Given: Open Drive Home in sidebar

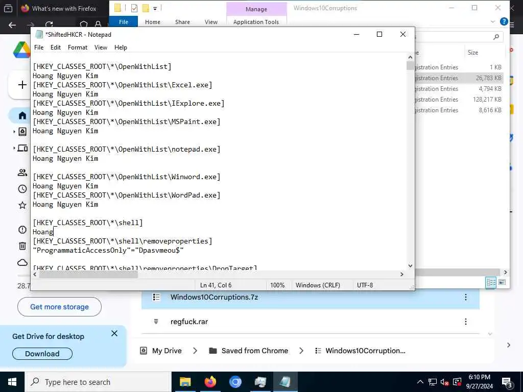Looking at the screenshot, I should (x=22, y=116).
